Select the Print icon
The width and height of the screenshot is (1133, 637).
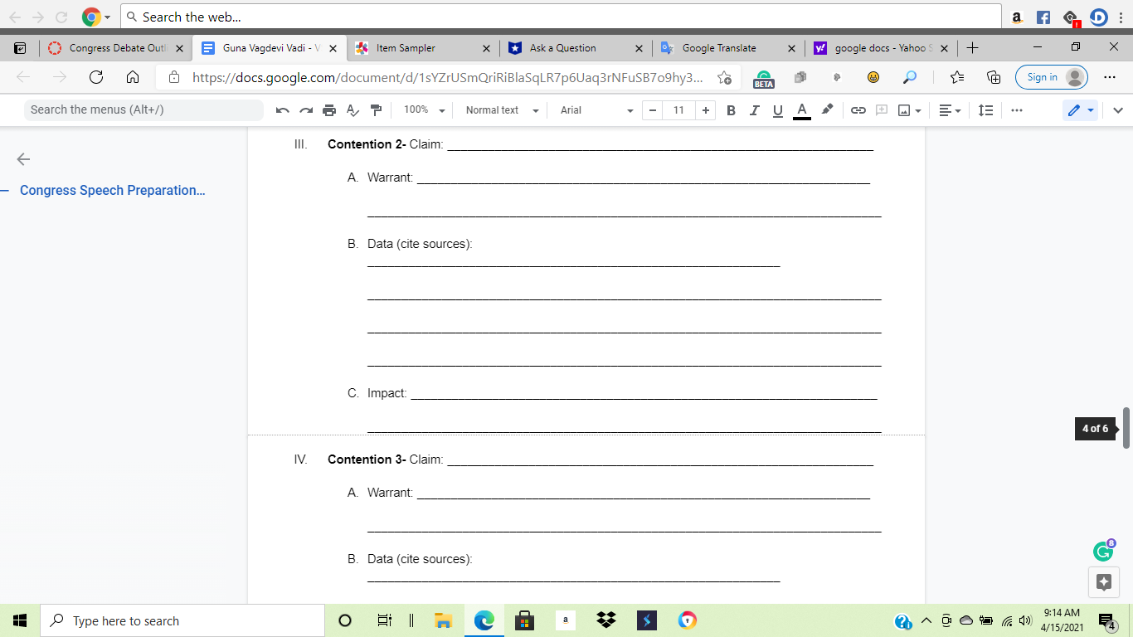tap(329, 109)
